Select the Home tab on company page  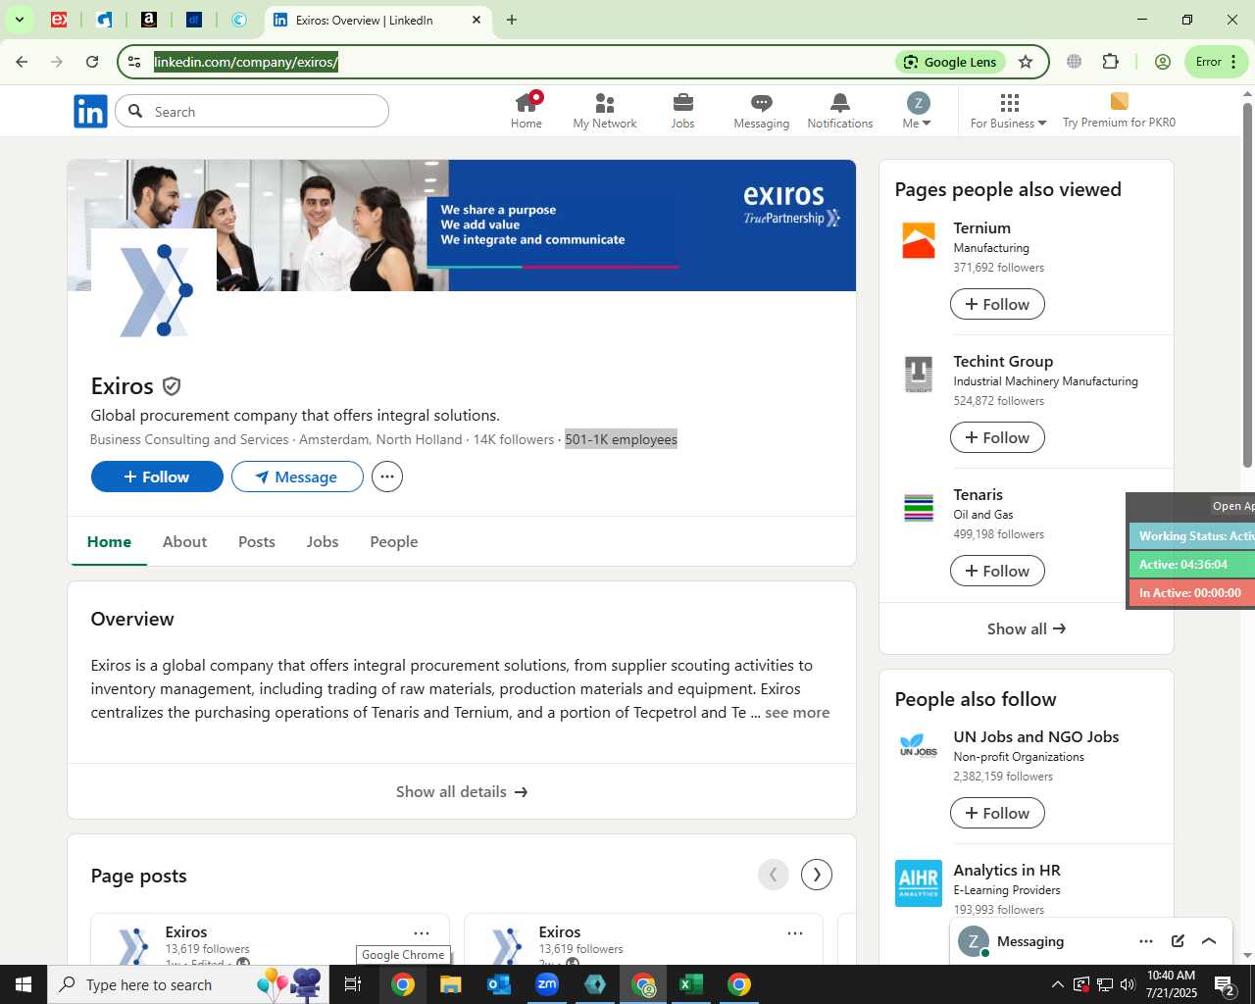coord(109,541)
